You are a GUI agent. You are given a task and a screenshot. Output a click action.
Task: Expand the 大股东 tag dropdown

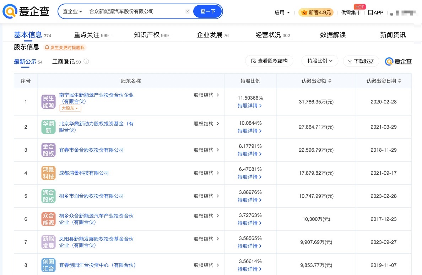click(x=70, y=108)
